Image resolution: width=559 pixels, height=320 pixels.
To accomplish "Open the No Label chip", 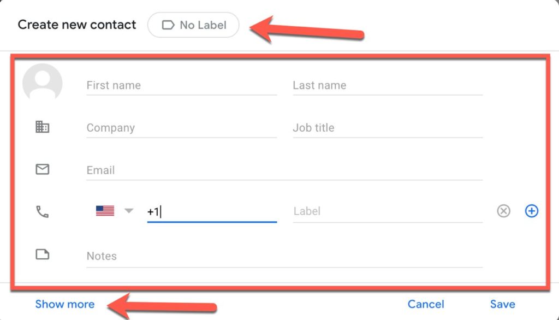I will [193, 25].
